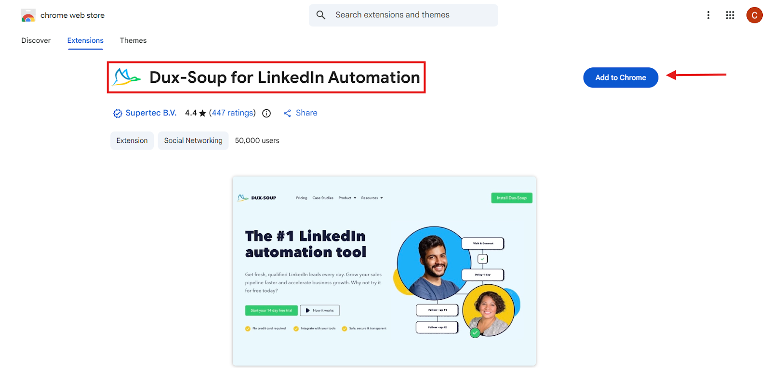Click the Follow-up #2 flow box
Viewport: 771px width, 368px height.
click(437, 327)
